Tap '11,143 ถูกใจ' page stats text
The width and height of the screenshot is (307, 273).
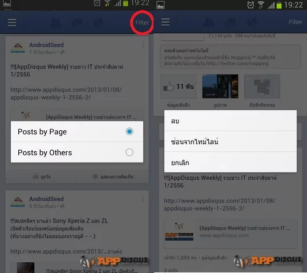(x=220, y=36)
